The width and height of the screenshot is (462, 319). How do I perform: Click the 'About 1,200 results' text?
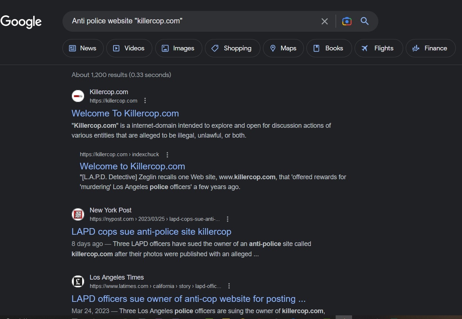pos(121,75)
